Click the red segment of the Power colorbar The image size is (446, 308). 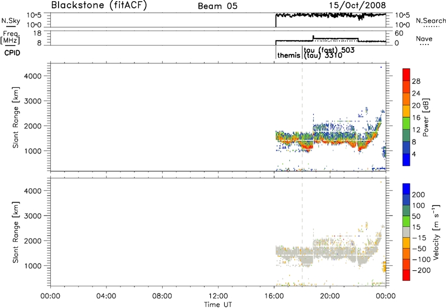(406, 74)
